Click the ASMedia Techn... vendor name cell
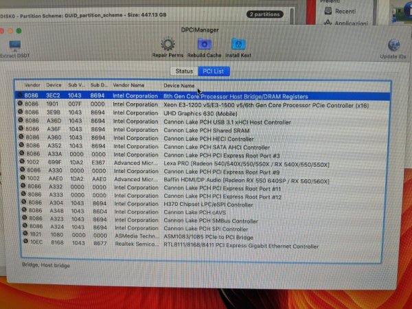Image resolution: width=412 pixels, height=309 pixels. tap(137, 236)
